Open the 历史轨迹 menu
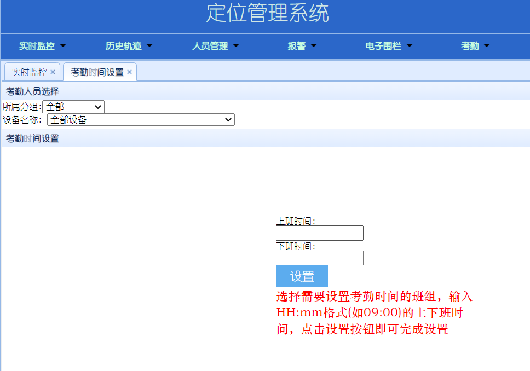Image resolution: width=530 pixels, height=371 pixels. click(129, 46)
